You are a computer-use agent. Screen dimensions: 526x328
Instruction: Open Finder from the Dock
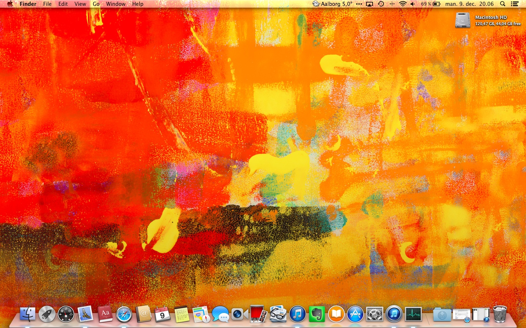(x=28, y=314)
